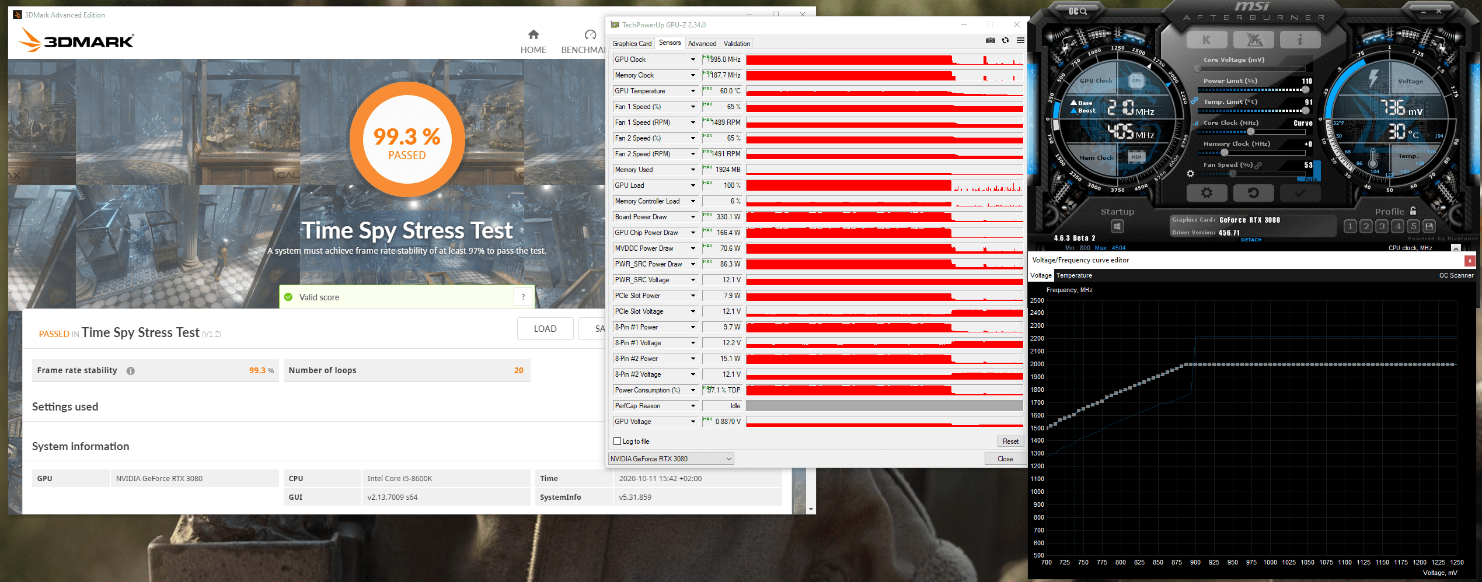Toggle fan speed Auto mode
Screen dimensions: 1482x582
pyautogui.click(x=1310, y=179)
